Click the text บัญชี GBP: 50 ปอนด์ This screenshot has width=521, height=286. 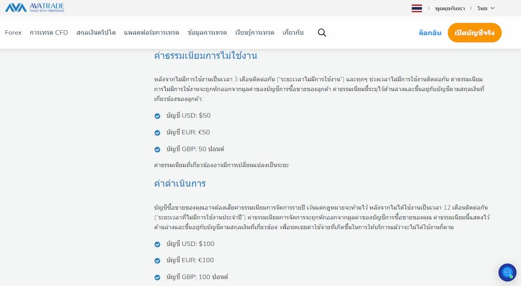point(195,149)
